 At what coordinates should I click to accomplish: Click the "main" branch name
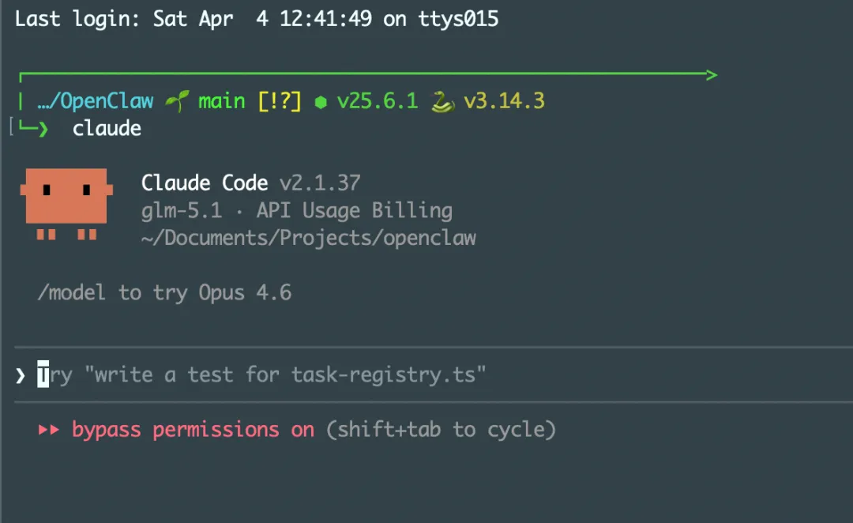click(221, 101)
